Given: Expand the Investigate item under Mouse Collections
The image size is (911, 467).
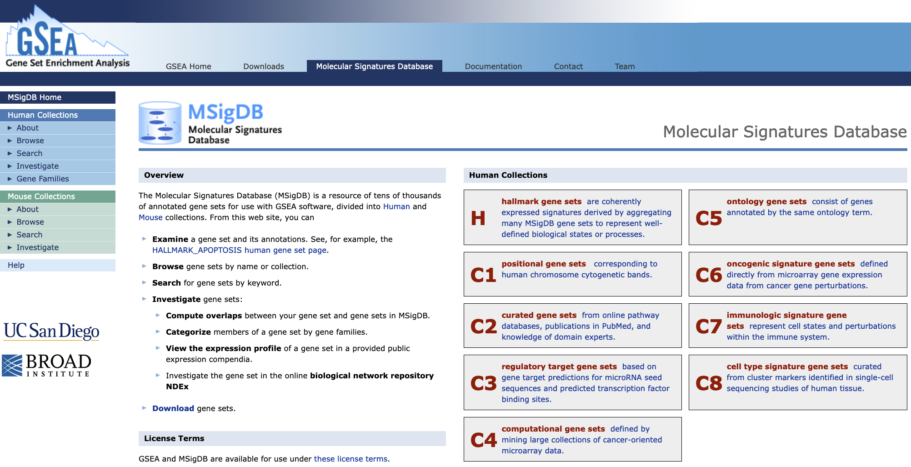Looking at the screenshot, I should click(37, 247).
